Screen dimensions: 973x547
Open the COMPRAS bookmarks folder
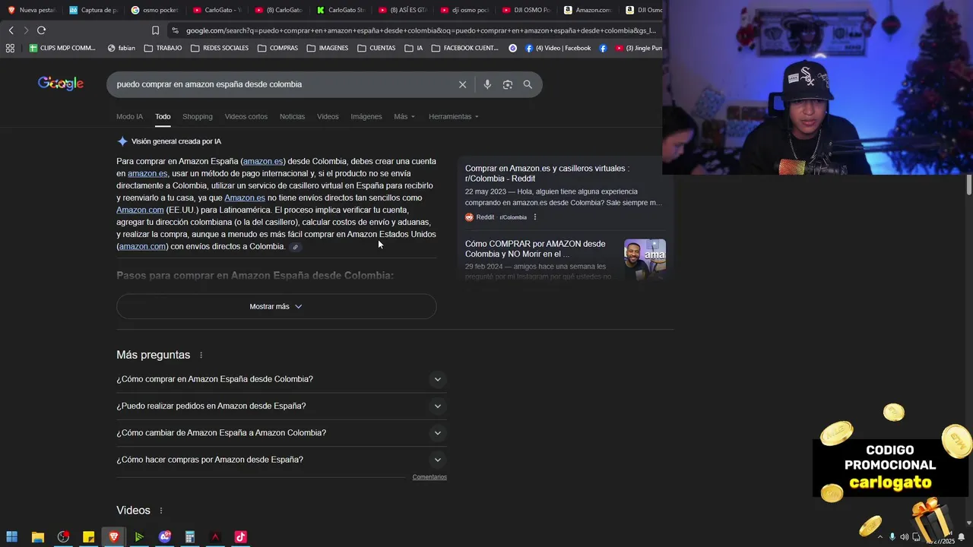[277, 48]
